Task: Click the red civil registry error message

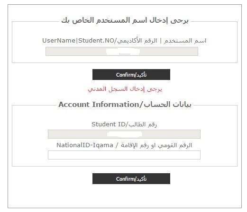Action: pyautogui.click(x=125, y=89)
